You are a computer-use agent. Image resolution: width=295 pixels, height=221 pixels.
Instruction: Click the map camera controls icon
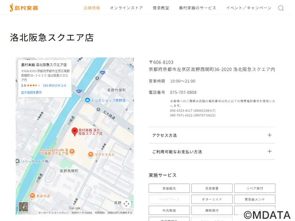coord(126,204)
